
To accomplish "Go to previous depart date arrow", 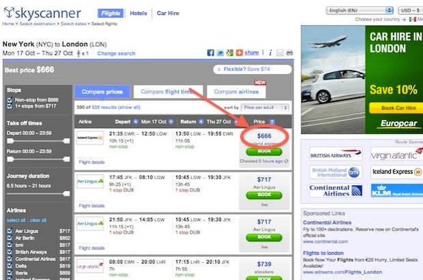I will 135,122.
